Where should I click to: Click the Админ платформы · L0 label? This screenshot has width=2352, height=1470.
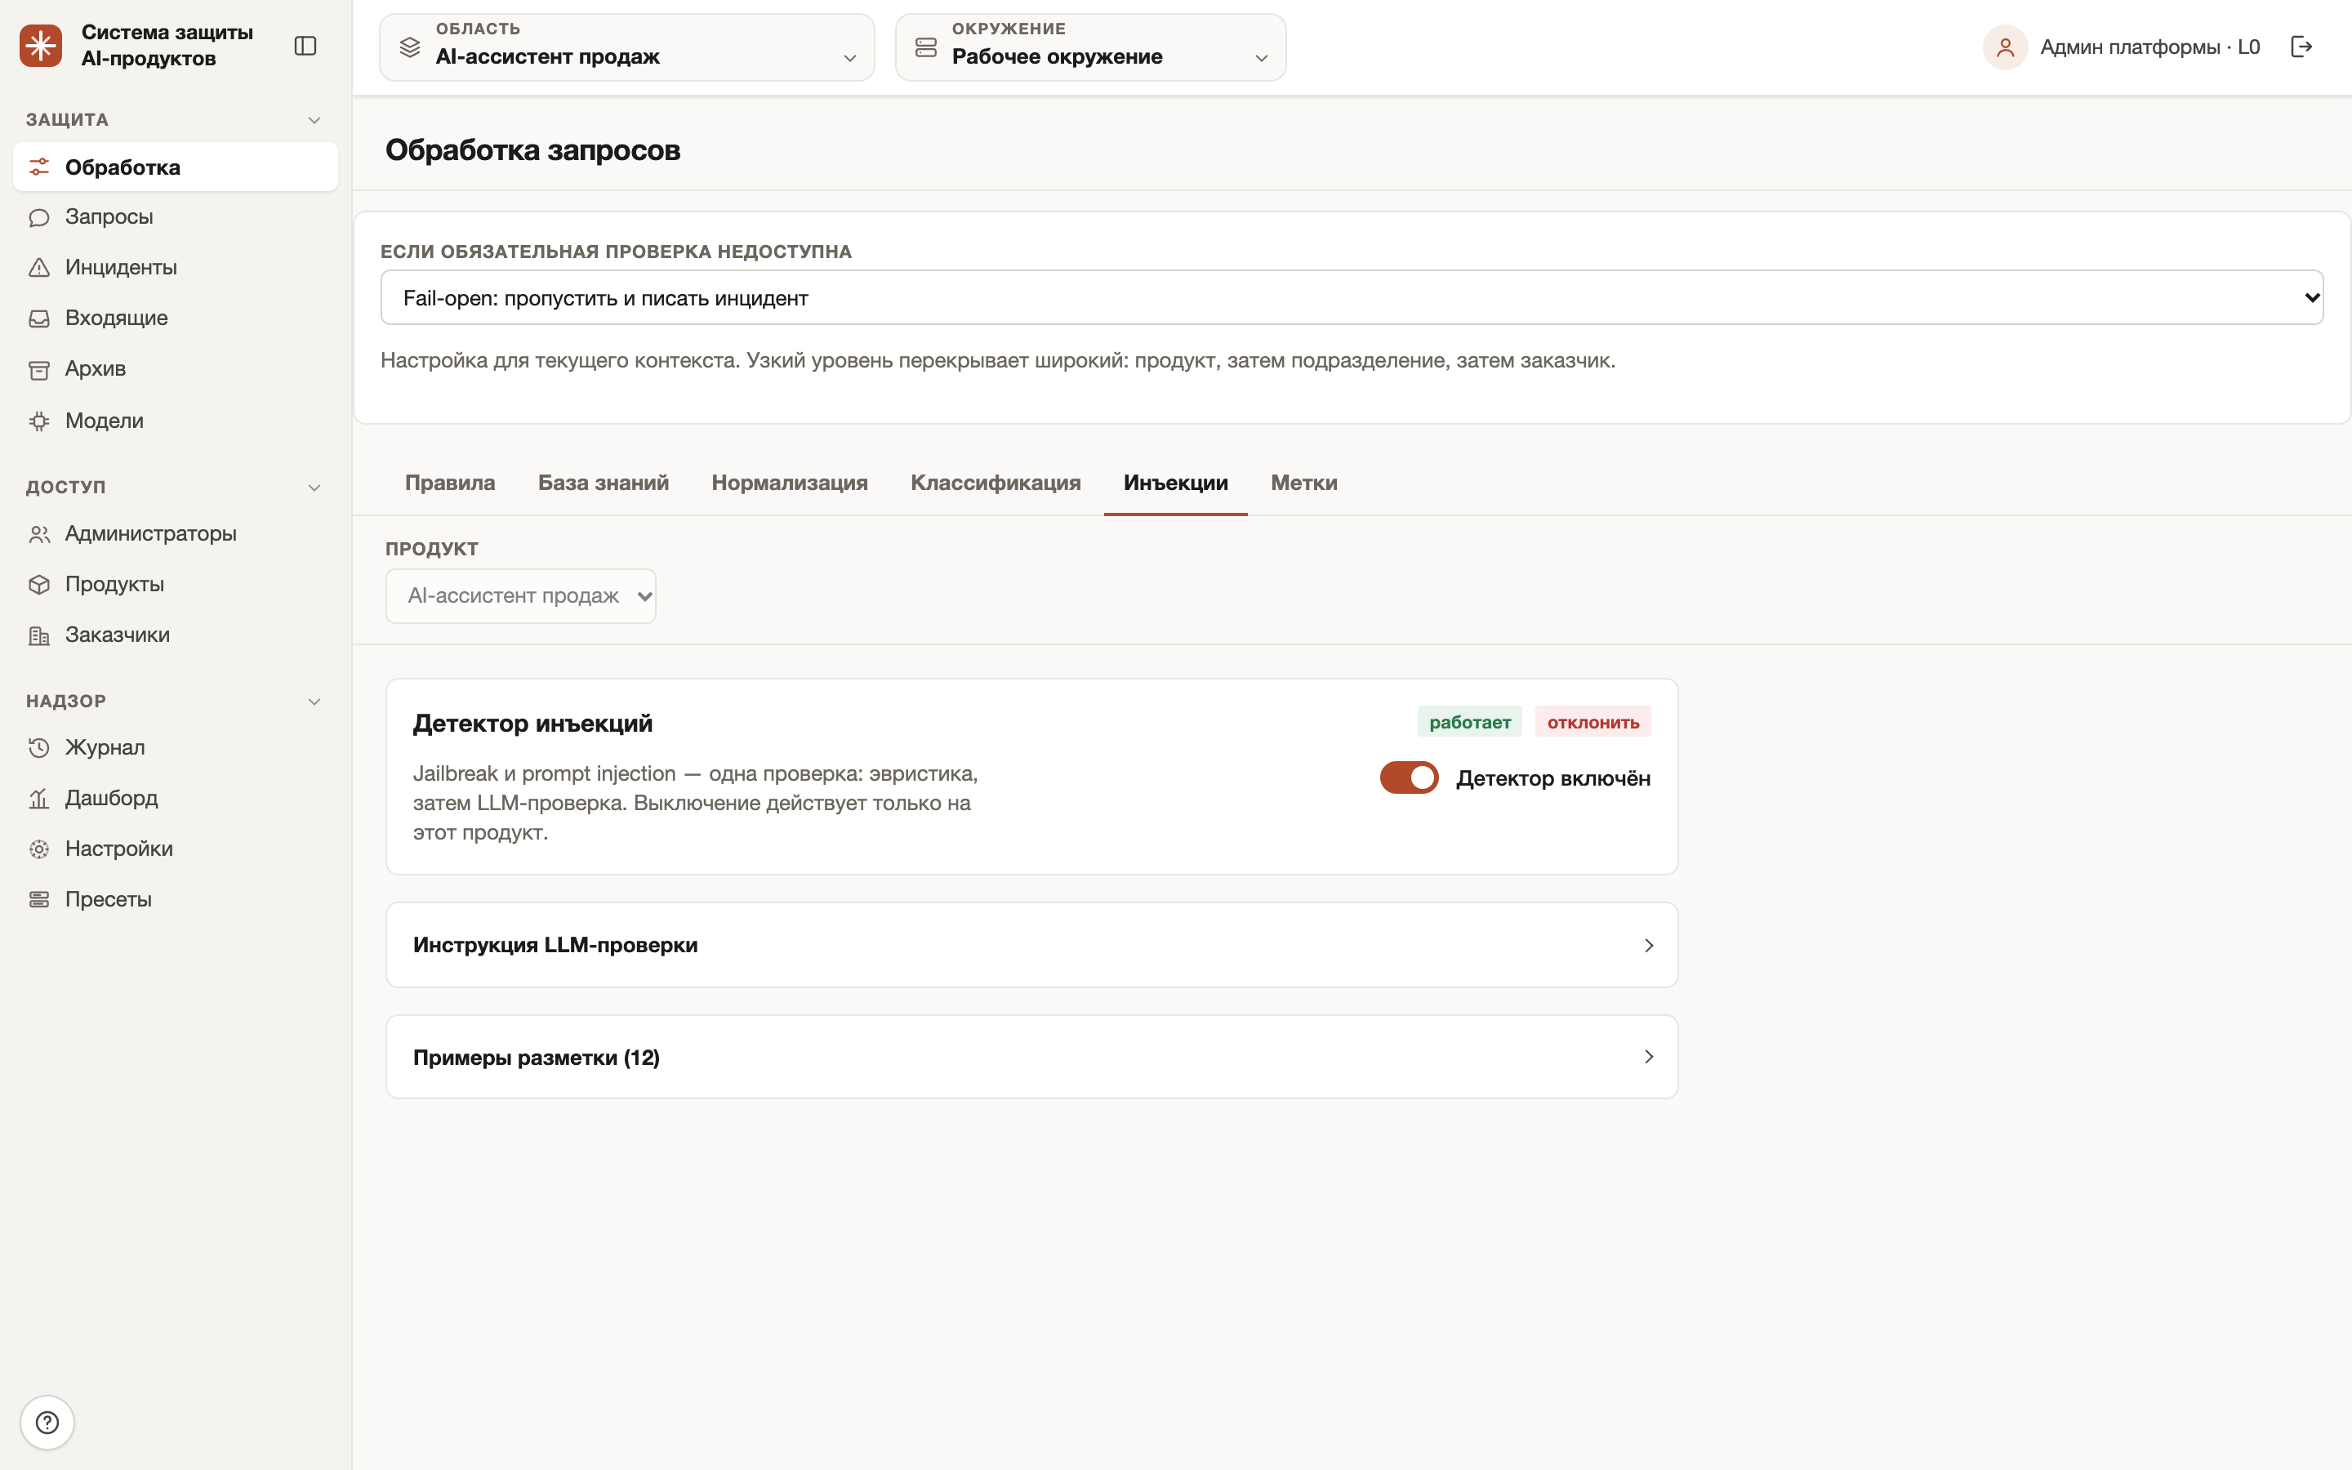tap(2149, 47)
